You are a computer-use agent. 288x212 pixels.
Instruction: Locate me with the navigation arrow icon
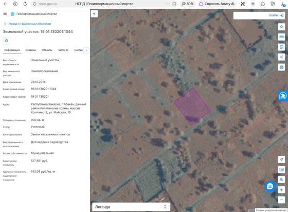pos(281,160)
